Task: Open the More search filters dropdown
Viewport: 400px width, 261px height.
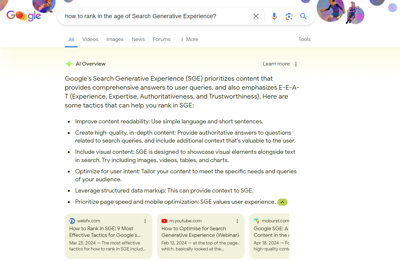Action: pos(189,39)
